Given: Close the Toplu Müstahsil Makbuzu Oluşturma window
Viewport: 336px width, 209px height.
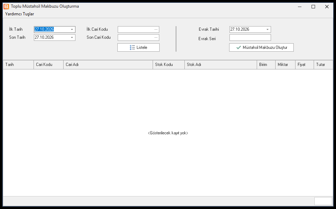Looking at the screenshot, I should (327, 7).
